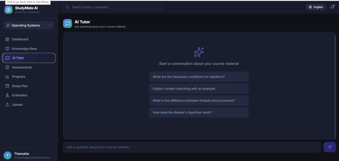Open notifications via the bell icon
This screenshot has height=161, width=339.
coord(332,7)
